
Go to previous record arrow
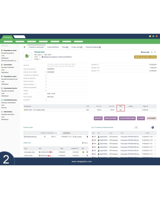(x=152, y=52)
